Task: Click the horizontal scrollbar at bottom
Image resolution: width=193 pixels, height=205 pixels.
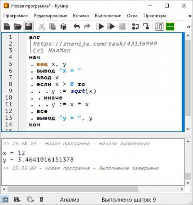Action: point(93,189)
